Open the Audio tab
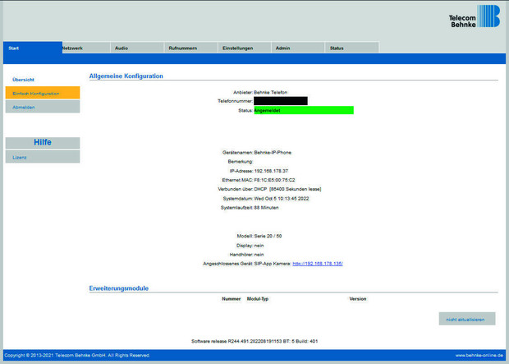 (135, 48)
